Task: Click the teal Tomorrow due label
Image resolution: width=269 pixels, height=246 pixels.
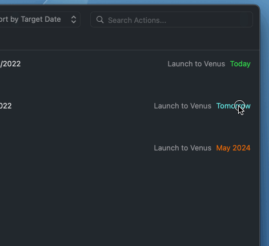Action: [x=234, y=106]
